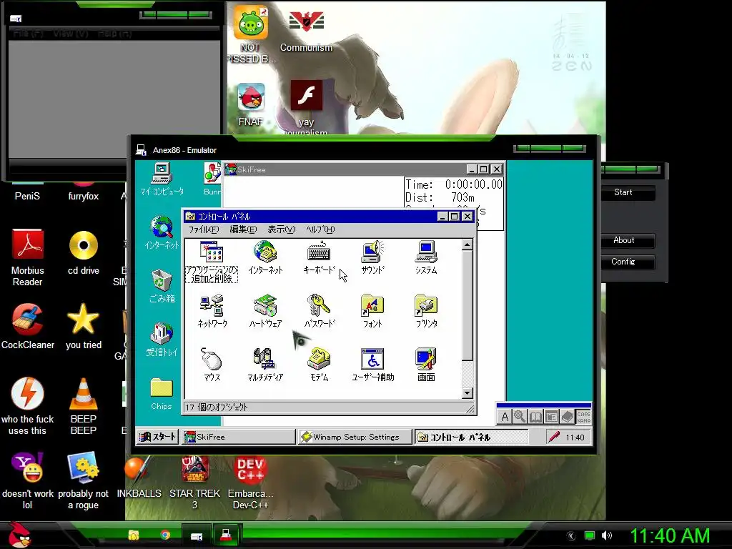Click the IME toolbar open-book dictionary button
Screen dimensions: 732x549
coord(535,417)
